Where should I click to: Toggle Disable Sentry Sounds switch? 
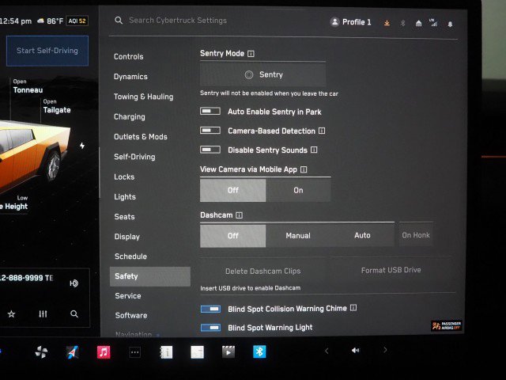point(210,150)
